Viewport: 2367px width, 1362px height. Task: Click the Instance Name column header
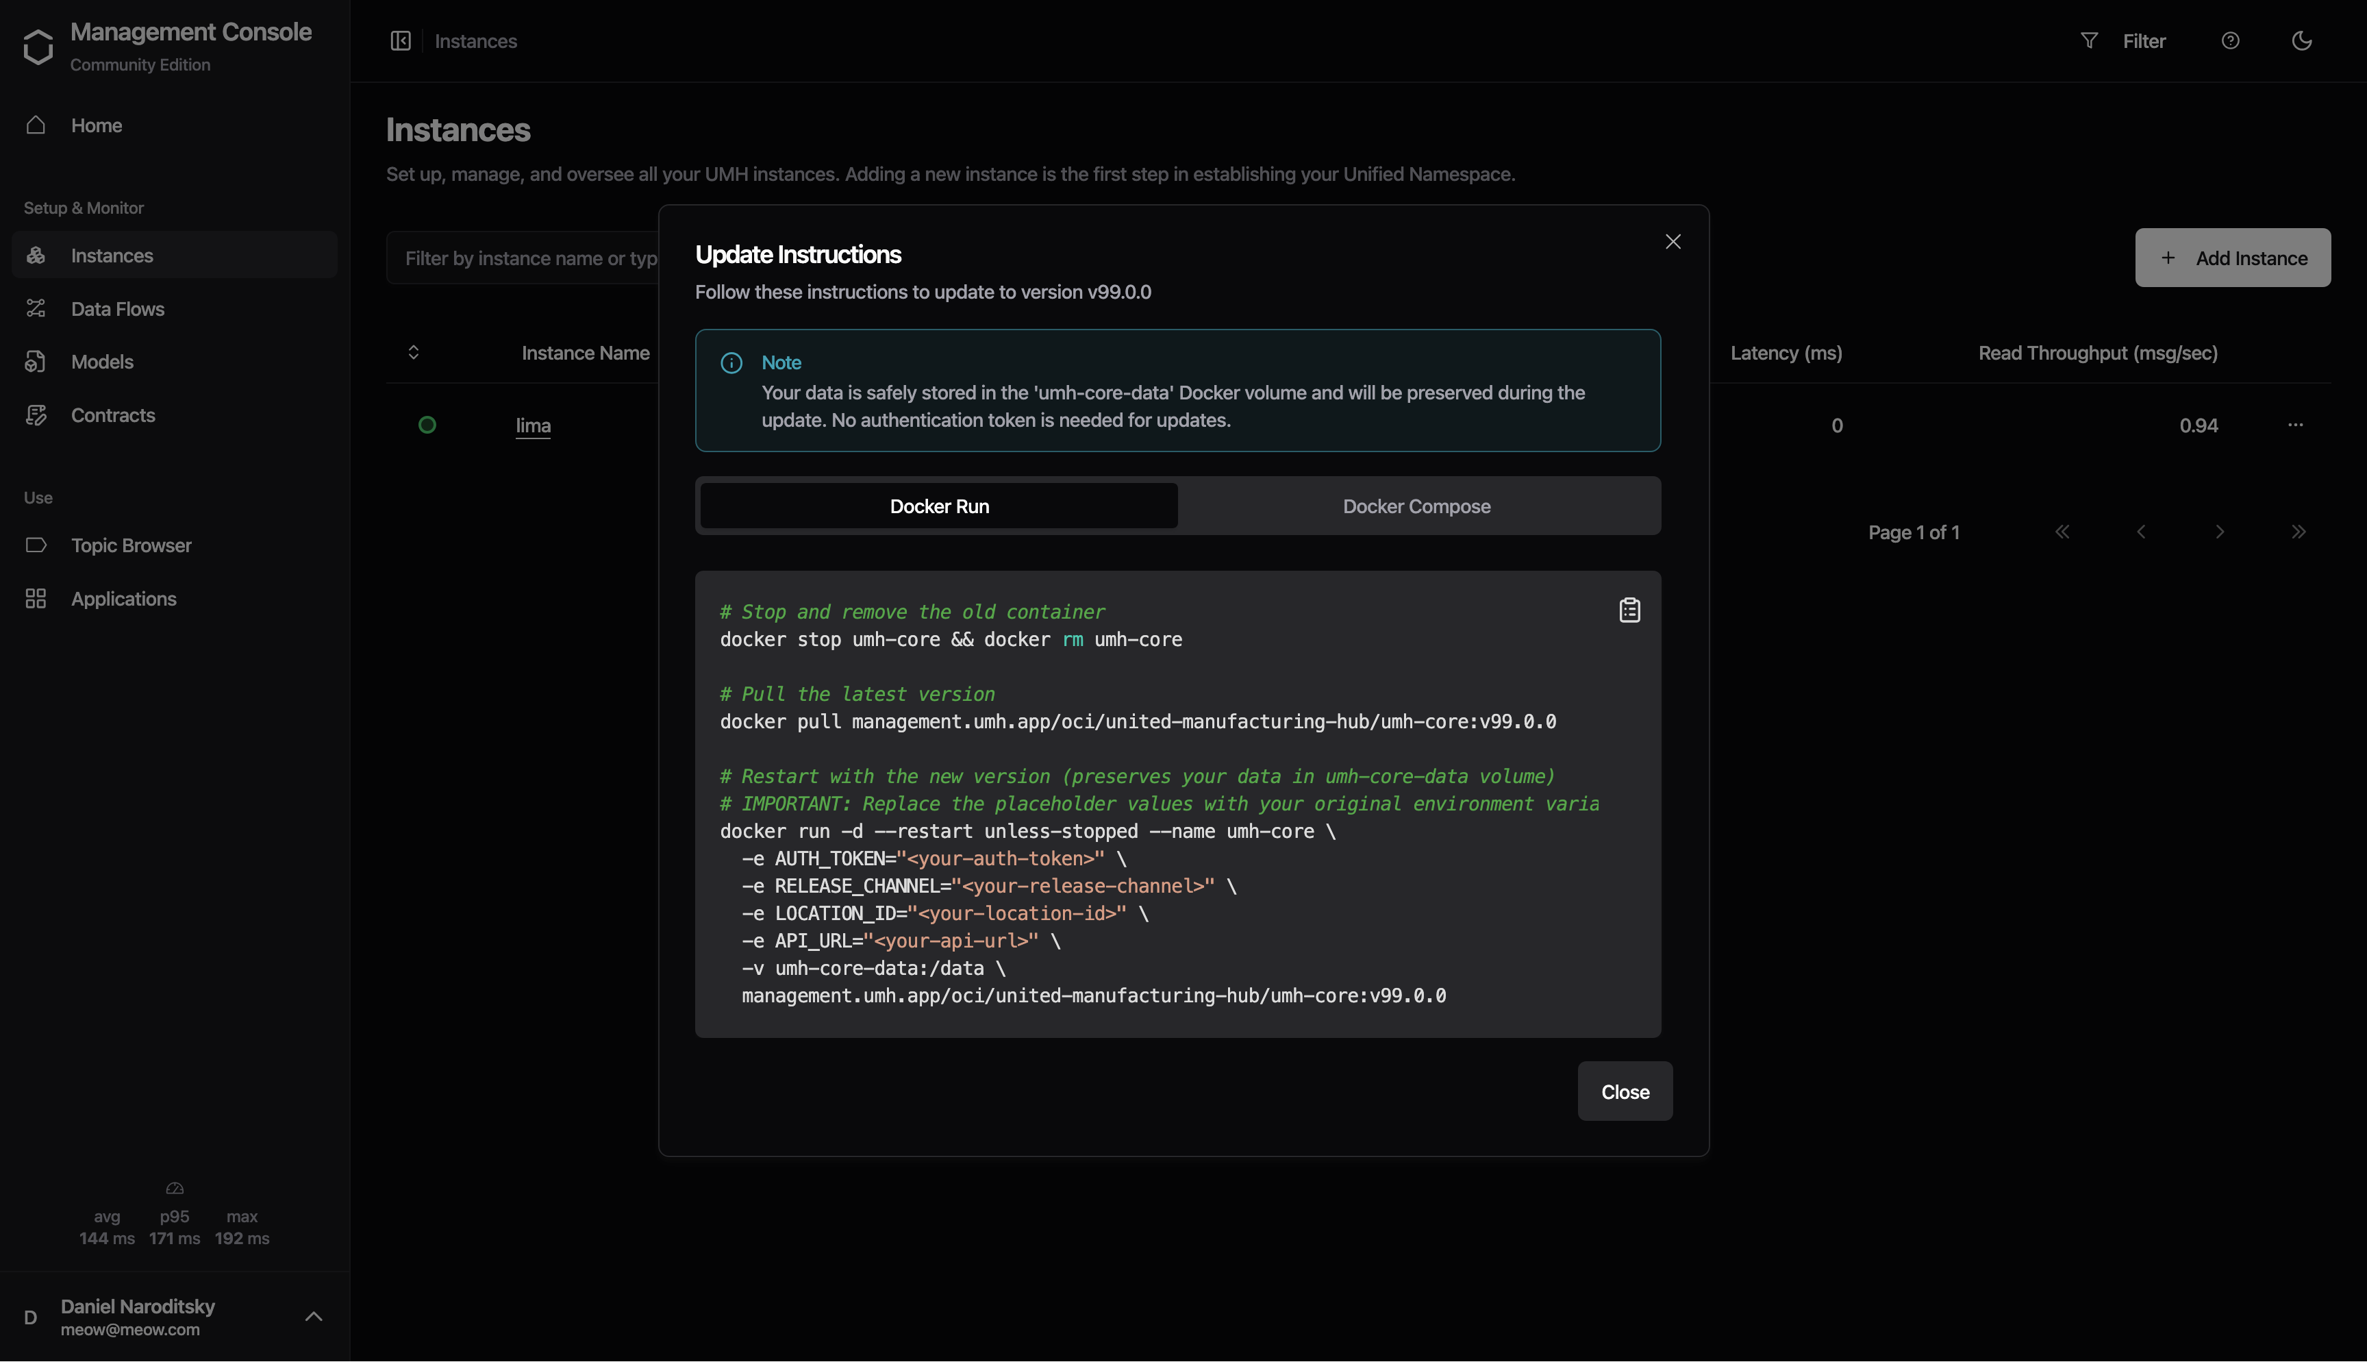(x=585, y=353)
